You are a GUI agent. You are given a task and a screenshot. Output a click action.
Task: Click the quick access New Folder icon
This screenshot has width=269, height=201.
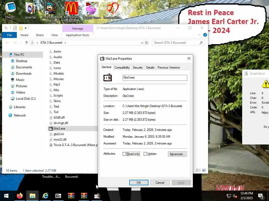pyautogui.click(x=21, y=28)
